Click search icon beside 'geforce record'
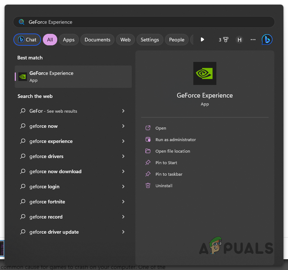Viewport: 288px width, 270px height. [23, 217]
